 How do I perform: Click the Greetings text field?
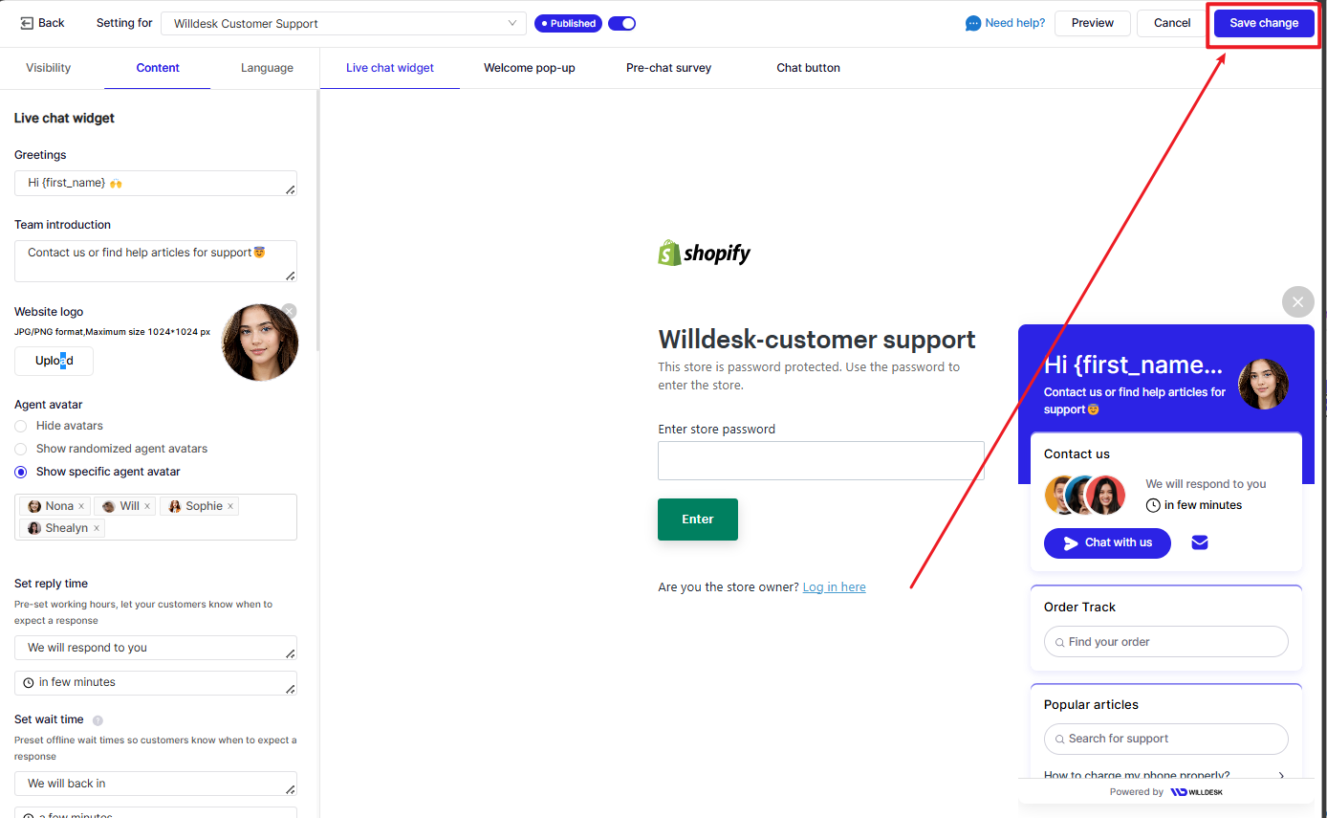pos(156,183)
